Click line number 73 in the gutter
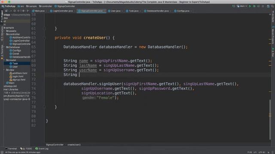Viewport: 275px width, 154px height. [x=34, y=84]
